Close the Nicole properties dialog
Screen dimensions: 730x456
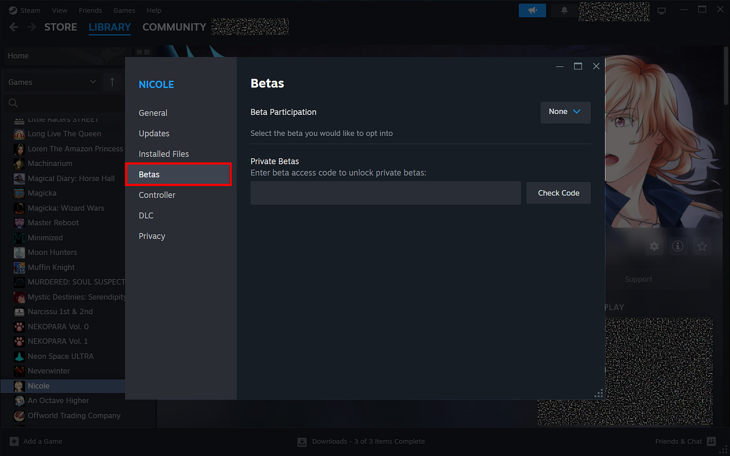point(596,66)
